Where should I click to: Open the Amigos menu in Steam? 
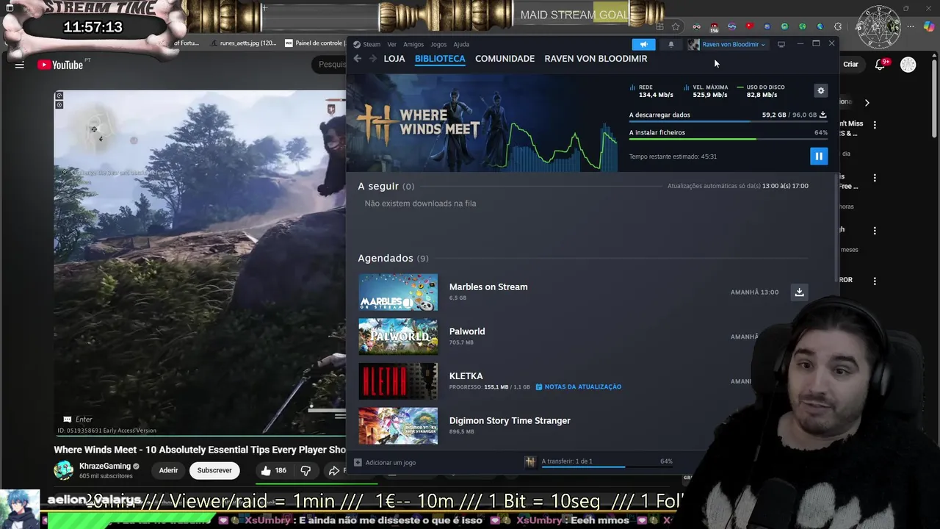[413, 44]
